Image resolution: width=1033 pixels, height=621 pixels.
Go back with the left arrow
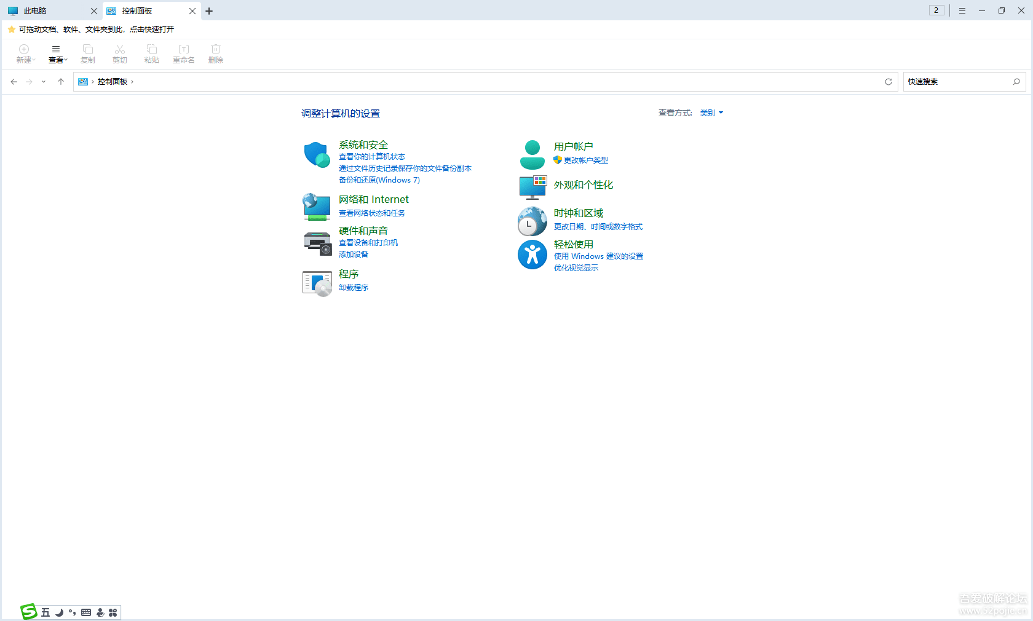(14, 82)
